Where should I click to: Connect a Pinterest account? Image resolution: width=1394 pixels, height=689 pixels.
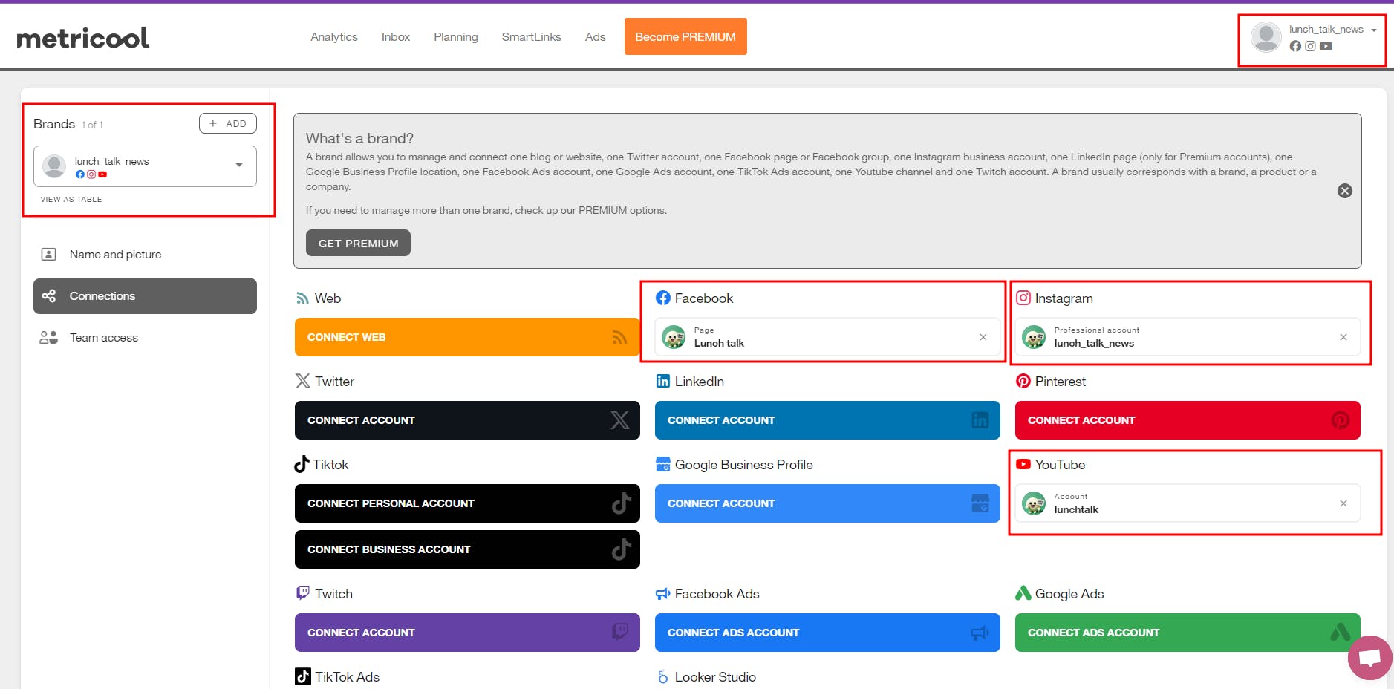1188,420
